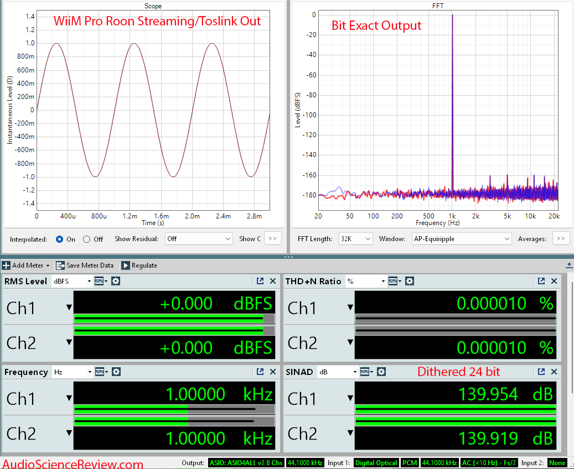
Task: Open FFT Length 32K dropdown
Action: (x=355, y=239)
